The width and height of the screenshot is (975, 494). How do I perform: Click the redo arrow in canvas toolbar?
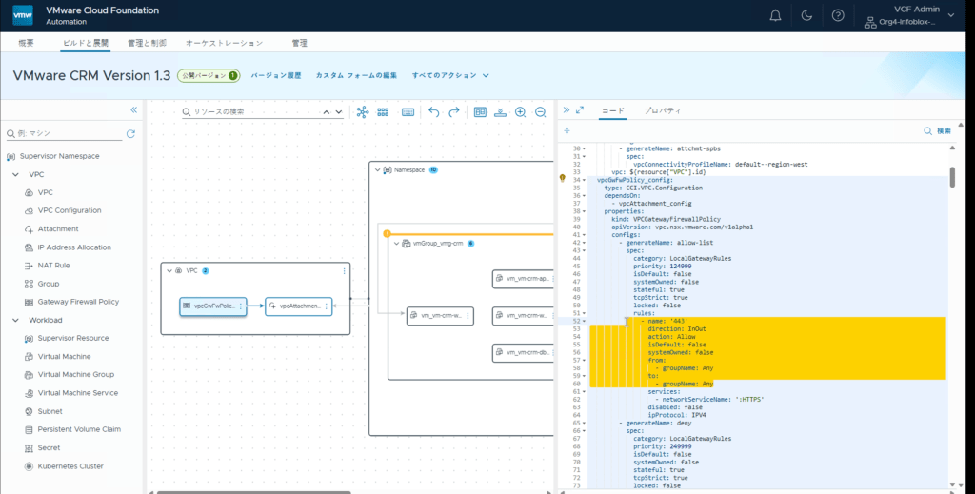tap(454, 112)
